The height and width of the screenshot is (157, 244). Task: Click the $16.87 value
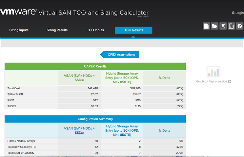pyautogui.click(x=137, y=94)
